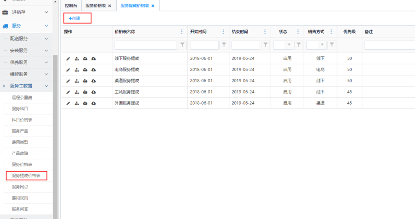
Task: Click filter funnel beside 销售方式 dropdown
Action: pos(332,45)
